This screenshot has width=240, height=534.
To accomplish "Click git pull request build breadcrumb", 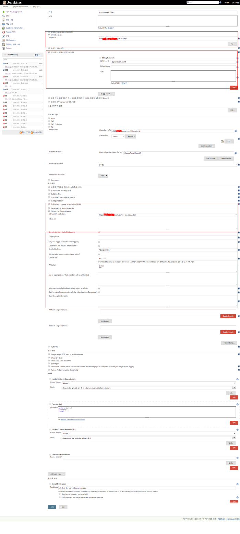I will [x=20, y=7].
